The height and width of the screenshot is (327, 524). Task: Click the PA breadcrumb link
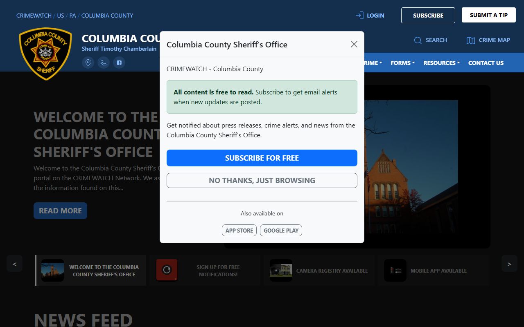coord(72,16)
